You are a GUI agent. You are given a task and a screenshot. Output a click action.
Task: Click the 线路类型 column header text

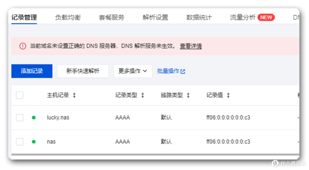point(172,95)
